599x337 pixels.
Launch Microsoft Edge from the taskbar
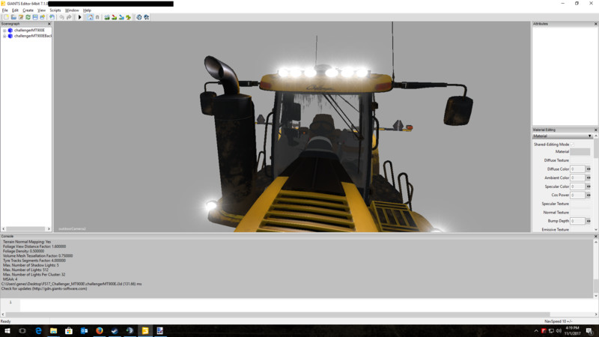point(37,330)
